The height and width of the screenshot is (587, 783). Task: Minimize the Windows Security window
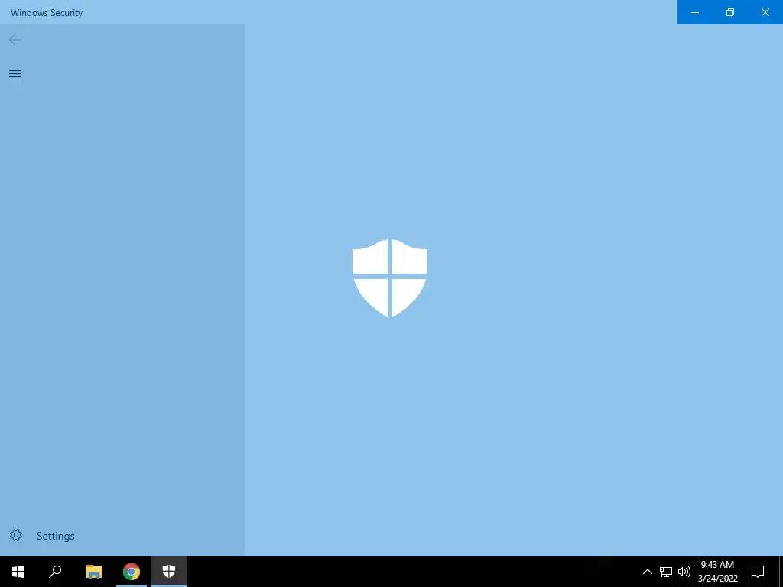click(694, 12)
